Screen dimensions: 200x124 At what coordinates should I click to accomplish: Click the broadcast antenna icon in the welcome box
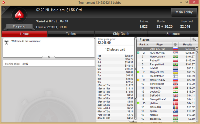coord(6,42)
